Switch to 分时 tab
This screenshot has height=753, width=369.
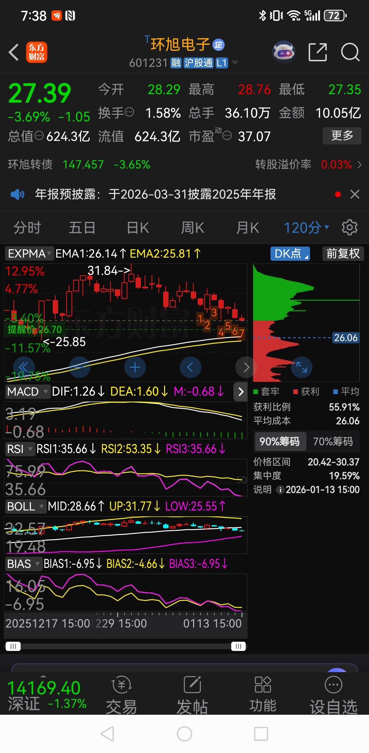pyautogui.click(x=27, y=227)
